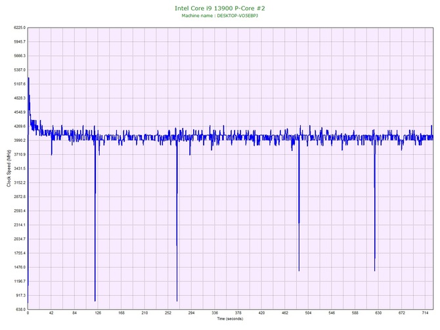Select the 3710.9 y-axis value
Screen dimensions: 440x330
tap(20, 154)
